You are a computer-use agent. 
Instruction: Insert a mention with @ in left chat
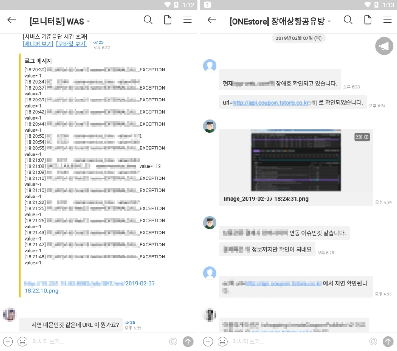click(x=173, y=342)
